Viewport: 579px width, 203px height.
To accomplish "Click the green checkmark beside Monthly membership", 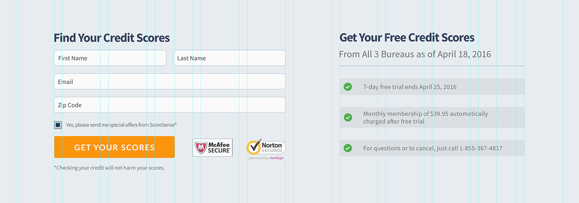I will pyautogui.click(x=348, y=117).
